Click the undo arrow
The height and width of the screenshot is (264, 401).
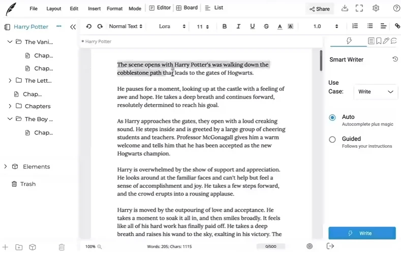point(89,26)
